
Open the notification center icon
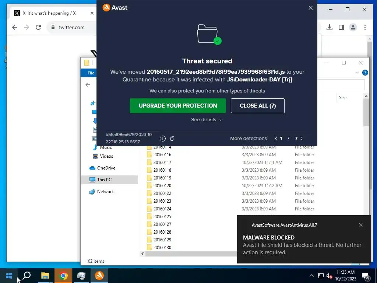pos(366,276)
